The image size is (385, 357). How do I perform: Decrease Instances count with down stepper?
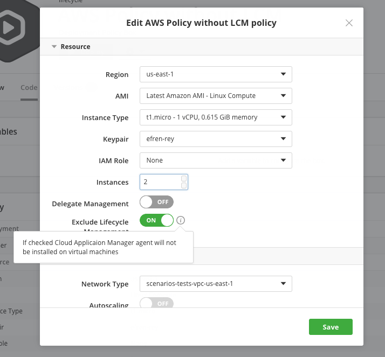pyautogui.click(x=184, y=186)
